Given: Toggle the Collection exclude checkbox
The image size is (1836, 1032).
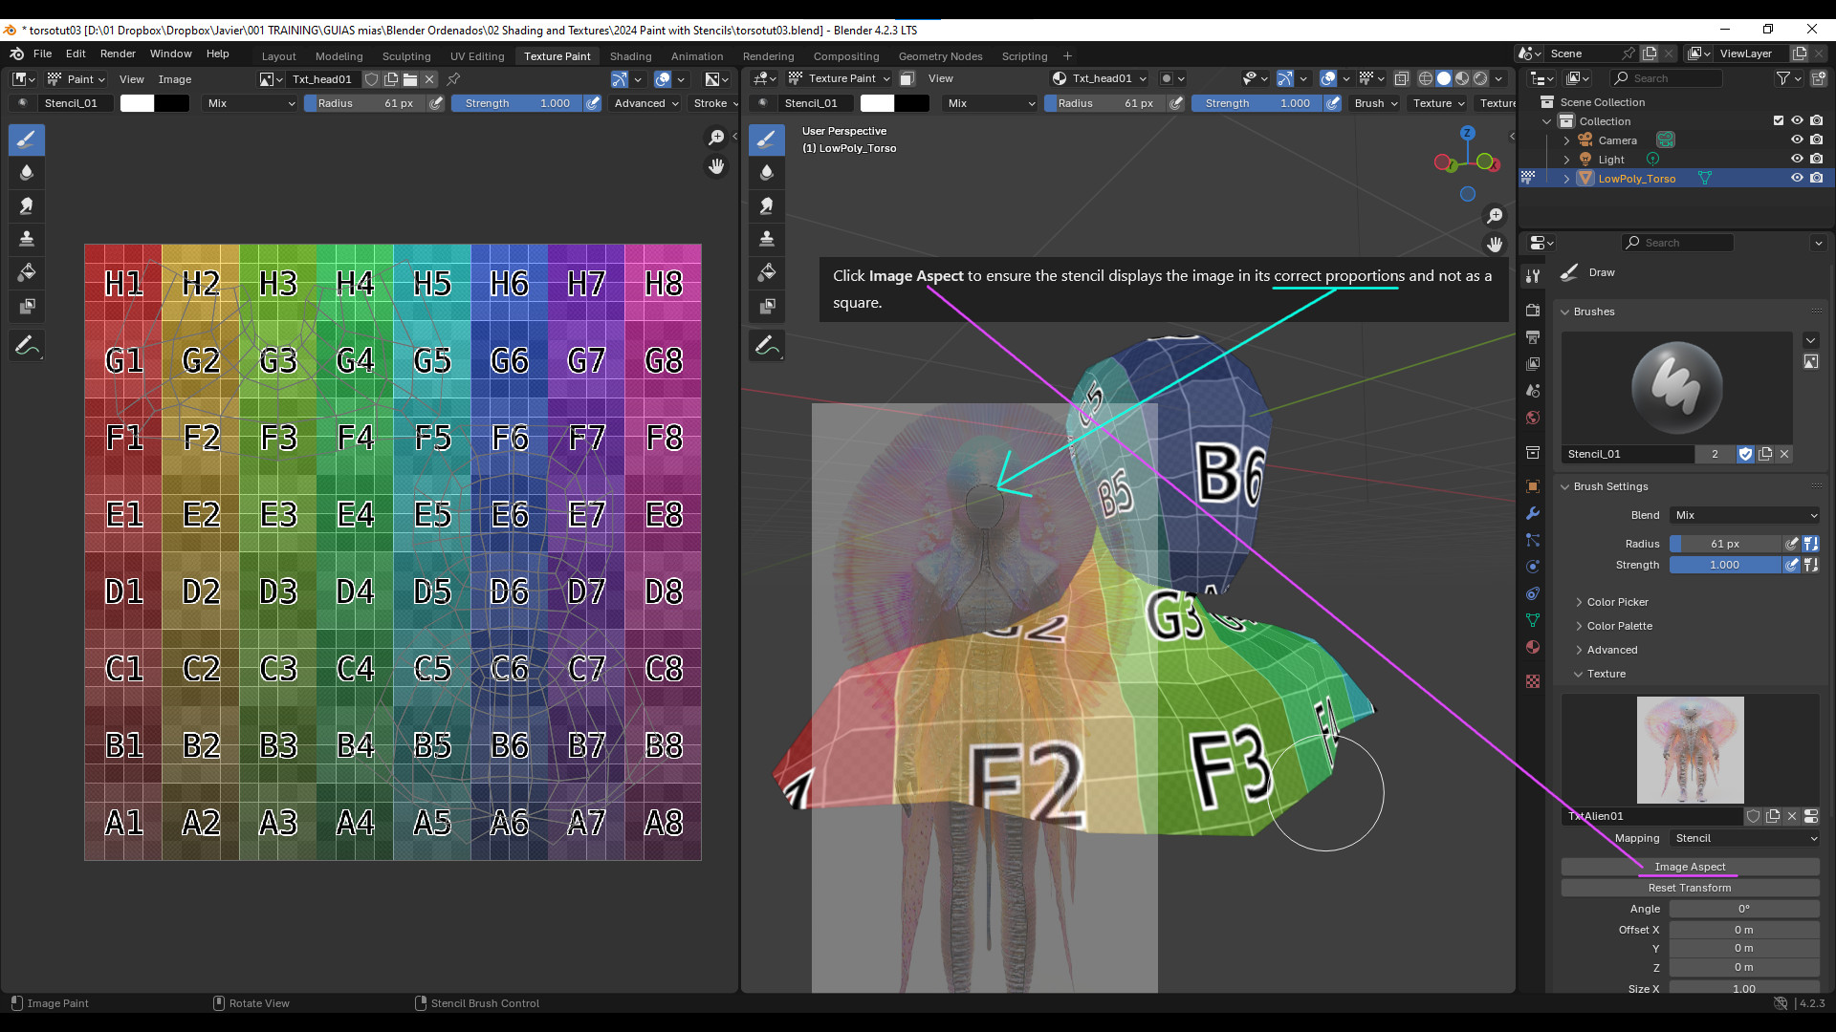Looking at the screenshot, I should [1779, 121].
